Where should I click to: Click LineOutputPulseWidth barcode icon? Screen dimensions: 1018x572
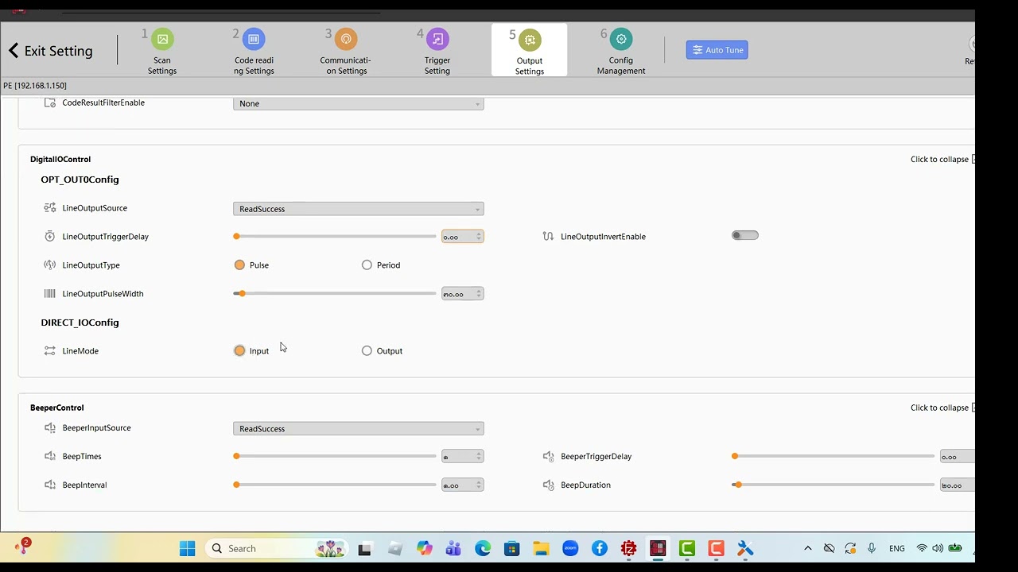pos(49,294)
